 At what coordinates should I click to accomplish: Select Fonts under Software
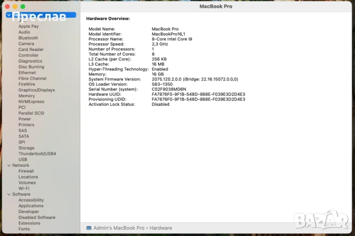click(24, 229)
